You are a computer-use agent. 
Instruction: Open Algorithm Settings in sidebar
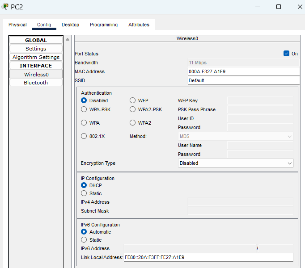tap(36, 57)
